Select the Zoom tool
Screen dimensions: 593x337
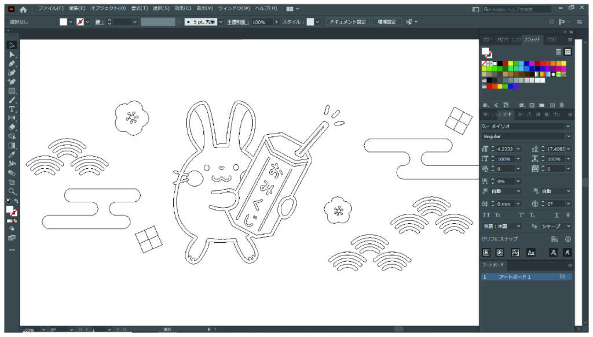pyautogui.click(x=12, y=191)
